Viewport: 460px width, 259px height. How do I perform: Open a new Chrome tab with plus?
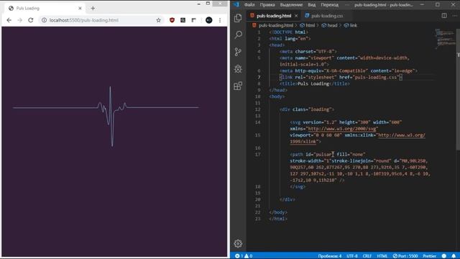point(93,8)
